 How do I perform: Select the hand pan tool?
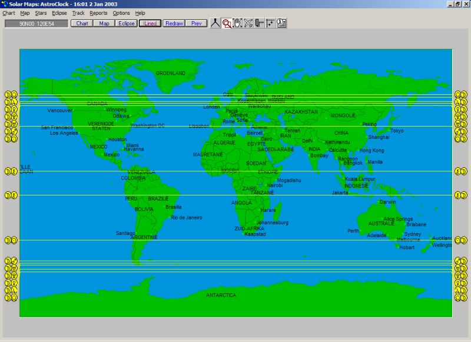click(237, 24)
